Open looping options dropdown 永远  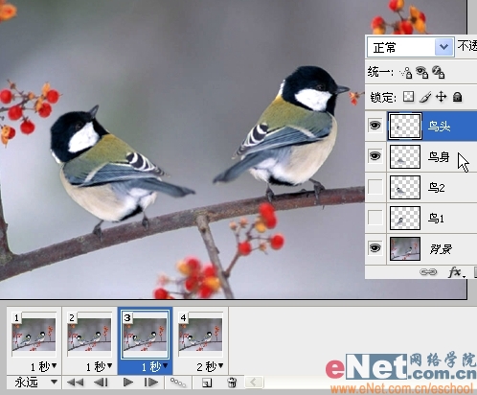point(35,382)
